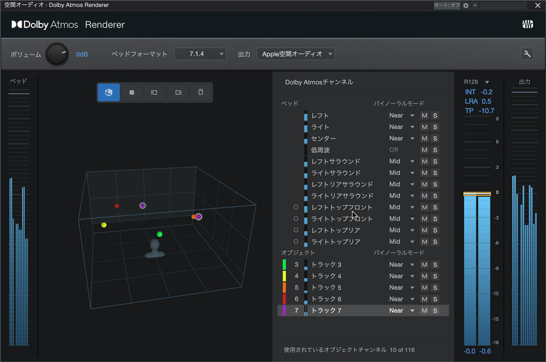This screenshot has height=362, width=546.
Task: Click the -0.0 peak readout
Action: pos(470,351)
